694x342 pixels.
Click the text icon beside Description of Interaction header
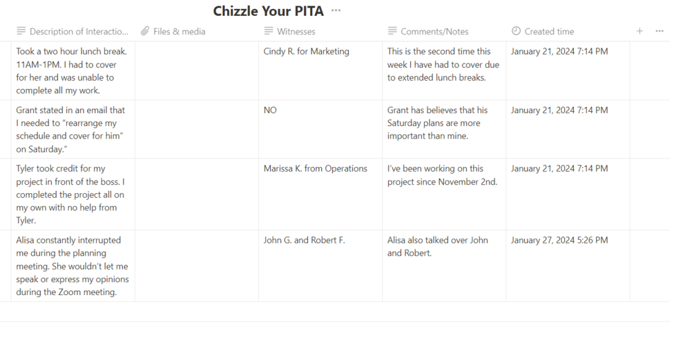tap(21, 31)
